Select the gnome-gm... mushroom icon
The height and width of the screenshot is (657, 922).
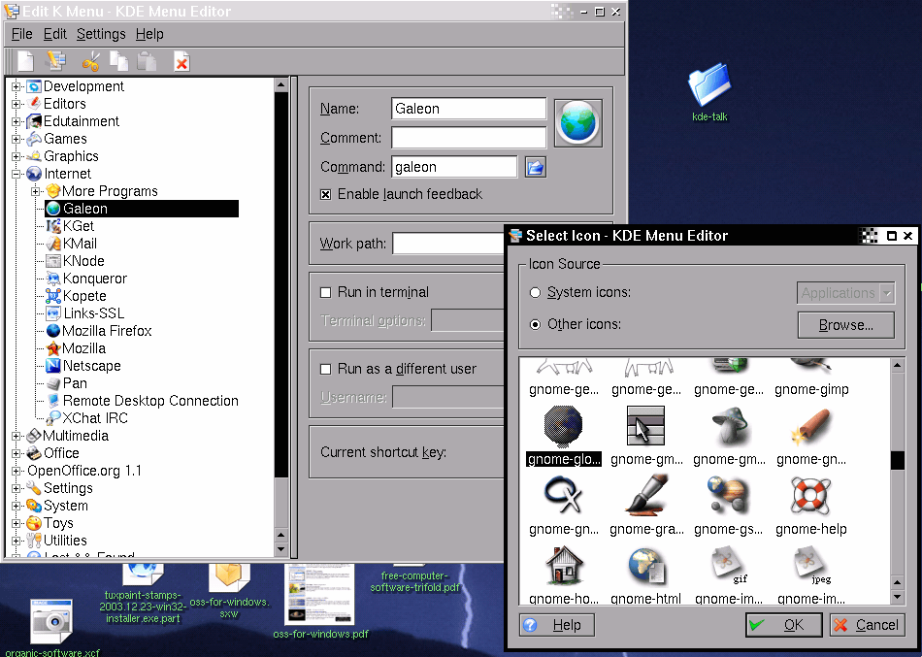[729, 436]
